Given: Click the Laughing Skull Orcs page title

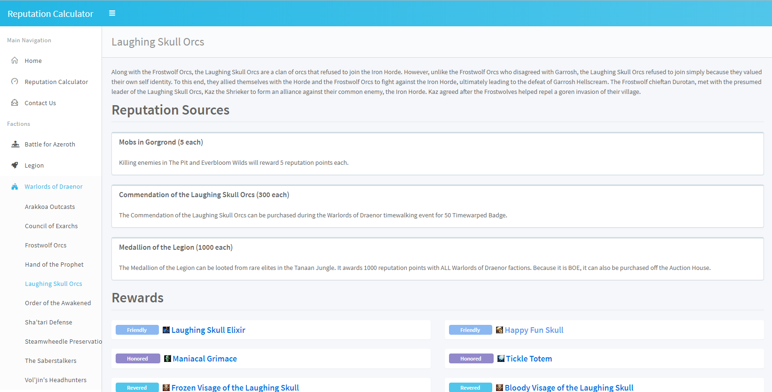Looking at the screenshot, I should click(x=158, y=42).
